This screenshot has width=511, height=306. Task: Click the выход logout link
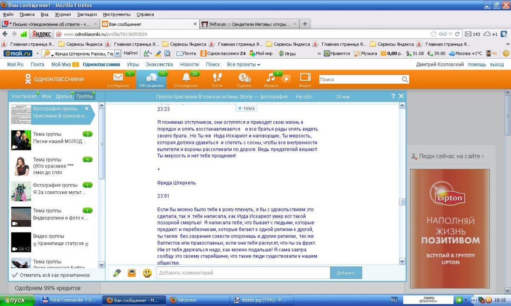click(x=497, y=65)
